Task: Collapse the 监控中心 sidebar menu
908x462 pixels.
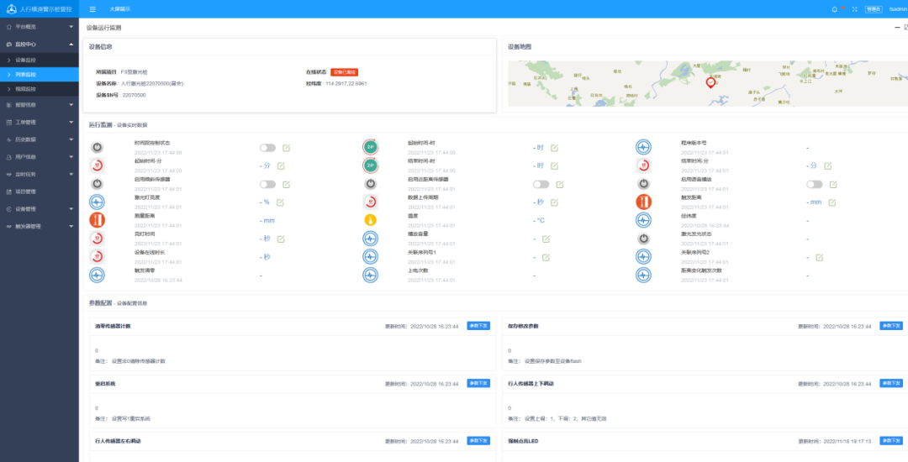Action: click(x=39, y=44)
